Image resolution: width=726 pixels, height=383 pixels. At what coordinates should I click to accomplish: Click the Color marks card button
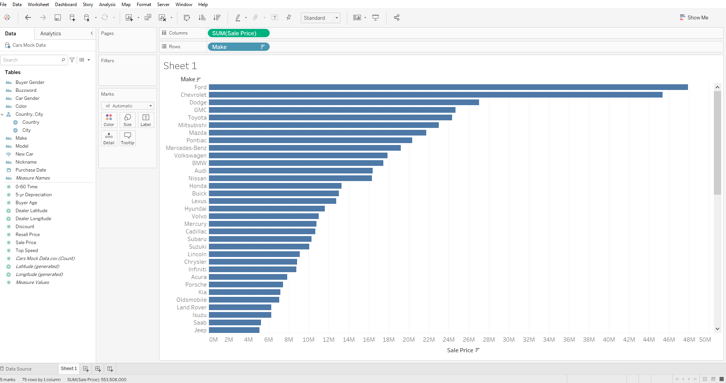pos(109,120)
